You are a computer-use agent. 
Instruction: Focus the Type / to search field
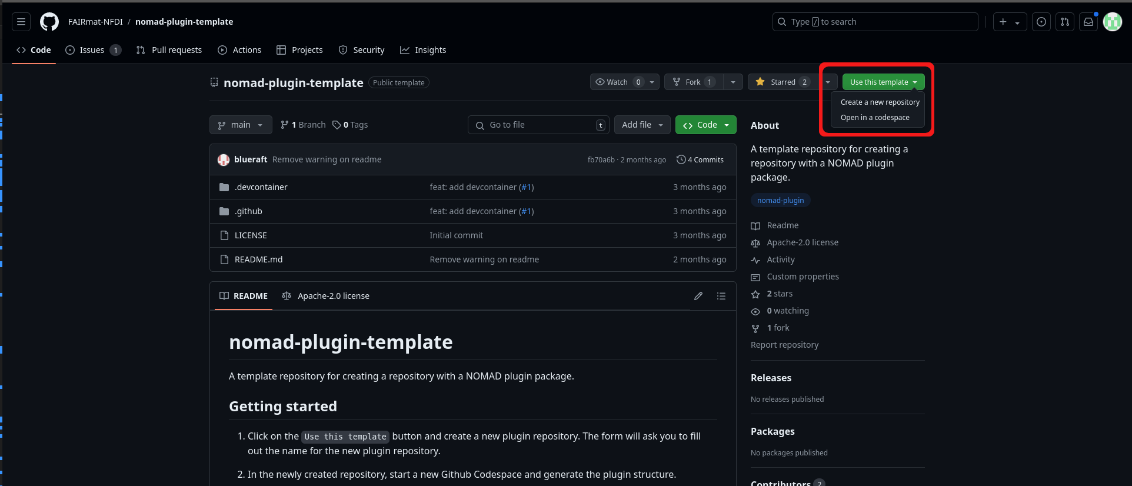875,22
